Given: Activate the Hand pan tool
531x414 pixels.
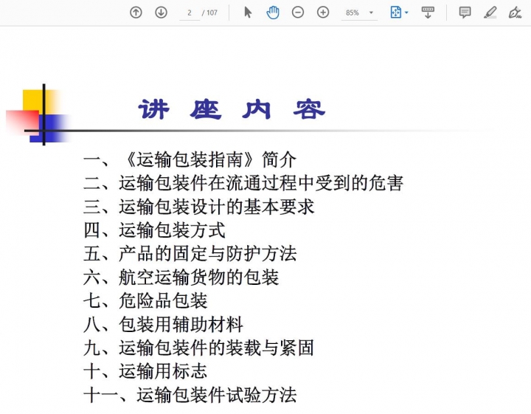Looking at the screenshot, I should coord(273,13).
